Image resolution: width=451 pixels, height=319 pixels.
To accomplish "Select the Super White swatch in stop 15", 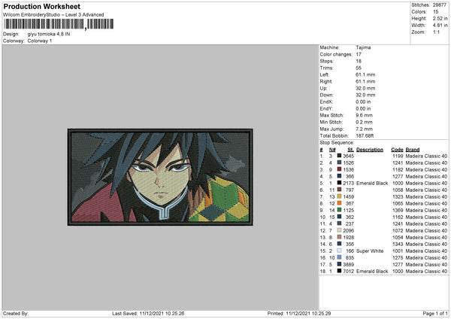I will (x=339, y=251).
